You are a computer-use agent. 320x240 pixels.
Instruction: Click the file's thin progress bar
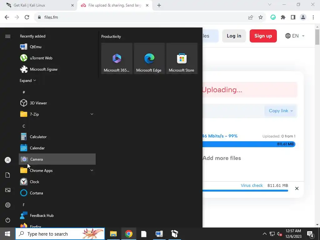click(x=245, y=191)
